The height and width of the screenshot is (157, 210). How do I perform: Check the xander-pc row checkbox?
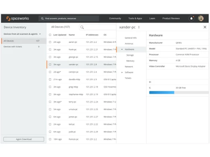[50, 64]
